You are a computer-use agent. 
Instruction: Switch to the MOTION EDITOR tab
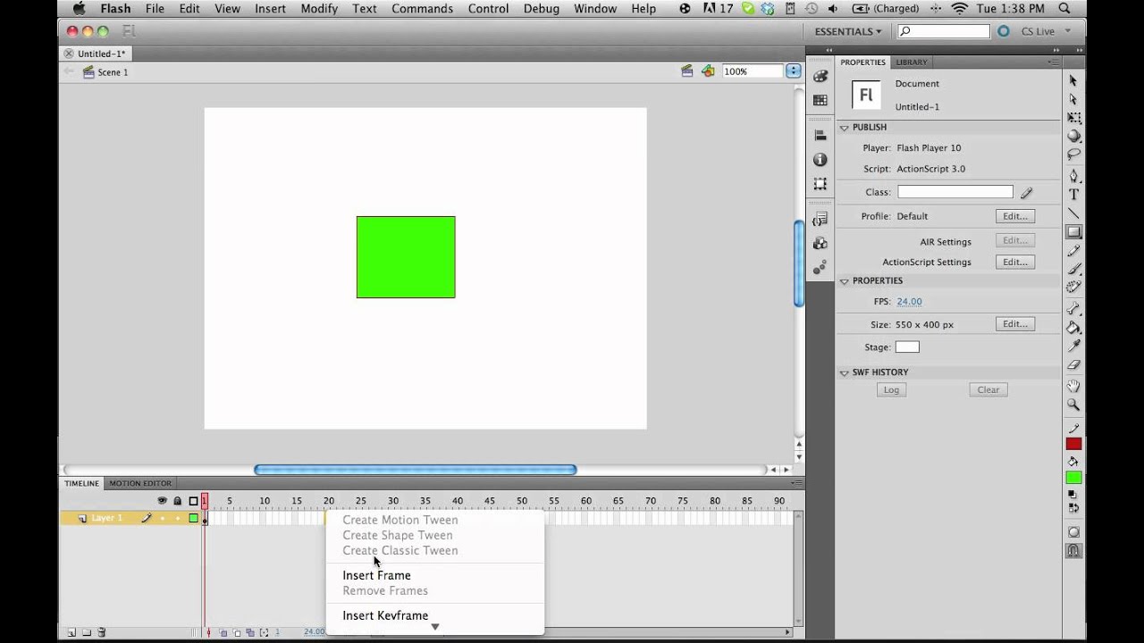tap(140, 483)
